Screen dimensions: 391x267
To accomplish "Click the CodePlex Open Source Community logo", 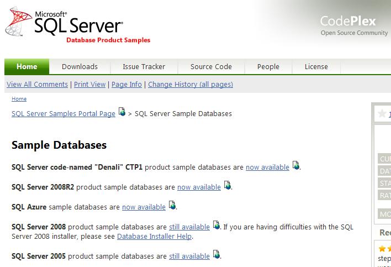I will [354, 25].
